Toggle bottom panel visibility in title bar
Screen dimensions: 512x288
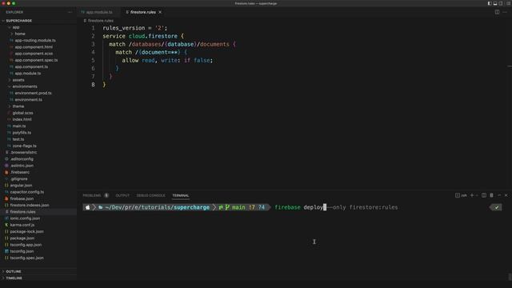click(x=495, y=3)
